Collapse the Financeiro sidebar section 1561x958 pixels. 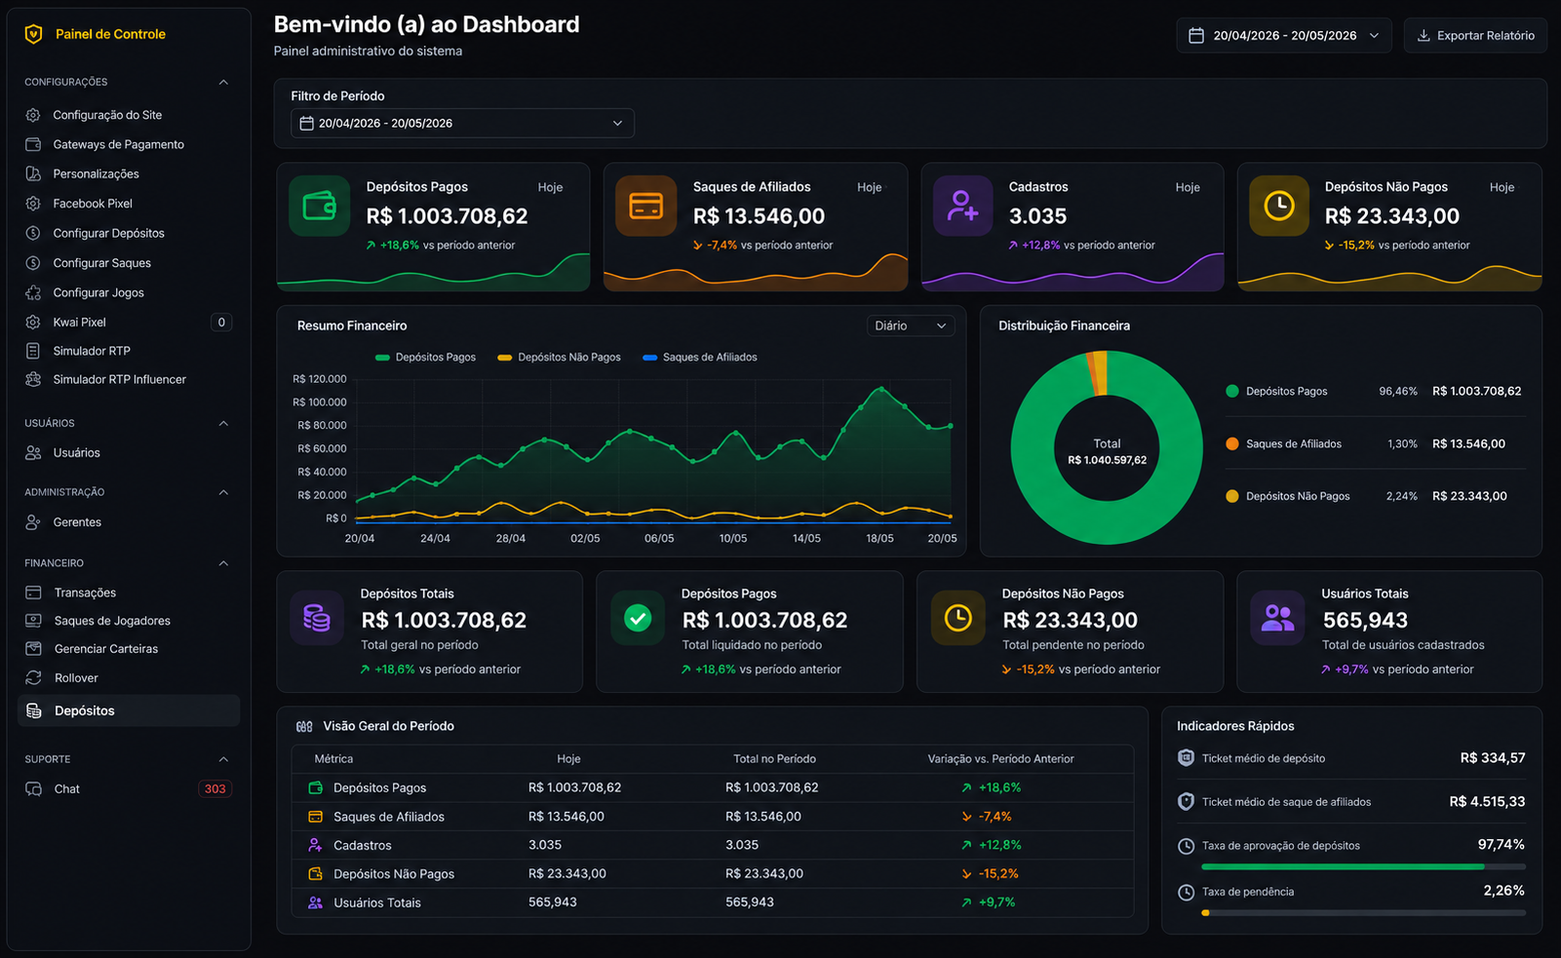pos(223,563)
